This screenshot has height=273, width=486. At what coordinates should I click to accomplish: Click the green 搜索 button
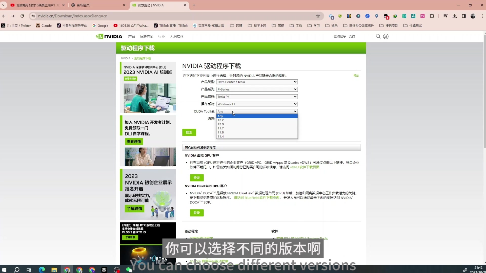click(x=189, y=132)
